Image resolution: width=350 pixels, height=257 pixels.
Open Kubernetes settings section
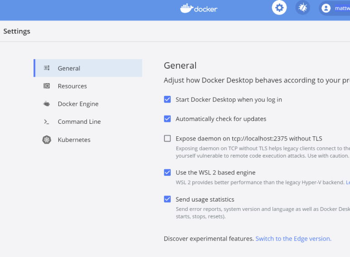88,140
